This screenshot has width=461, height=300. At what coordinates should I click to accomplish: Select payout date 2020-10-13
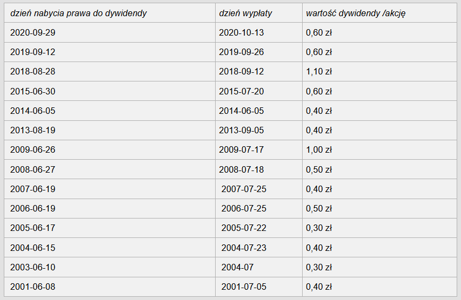242,32
